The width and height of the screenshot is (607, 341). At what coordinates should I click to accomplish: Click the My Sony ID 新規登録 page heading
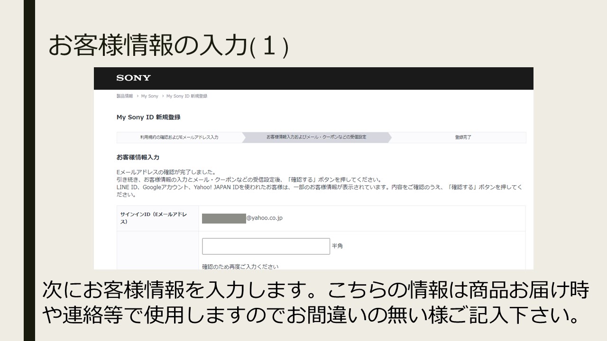coord(148,117)
